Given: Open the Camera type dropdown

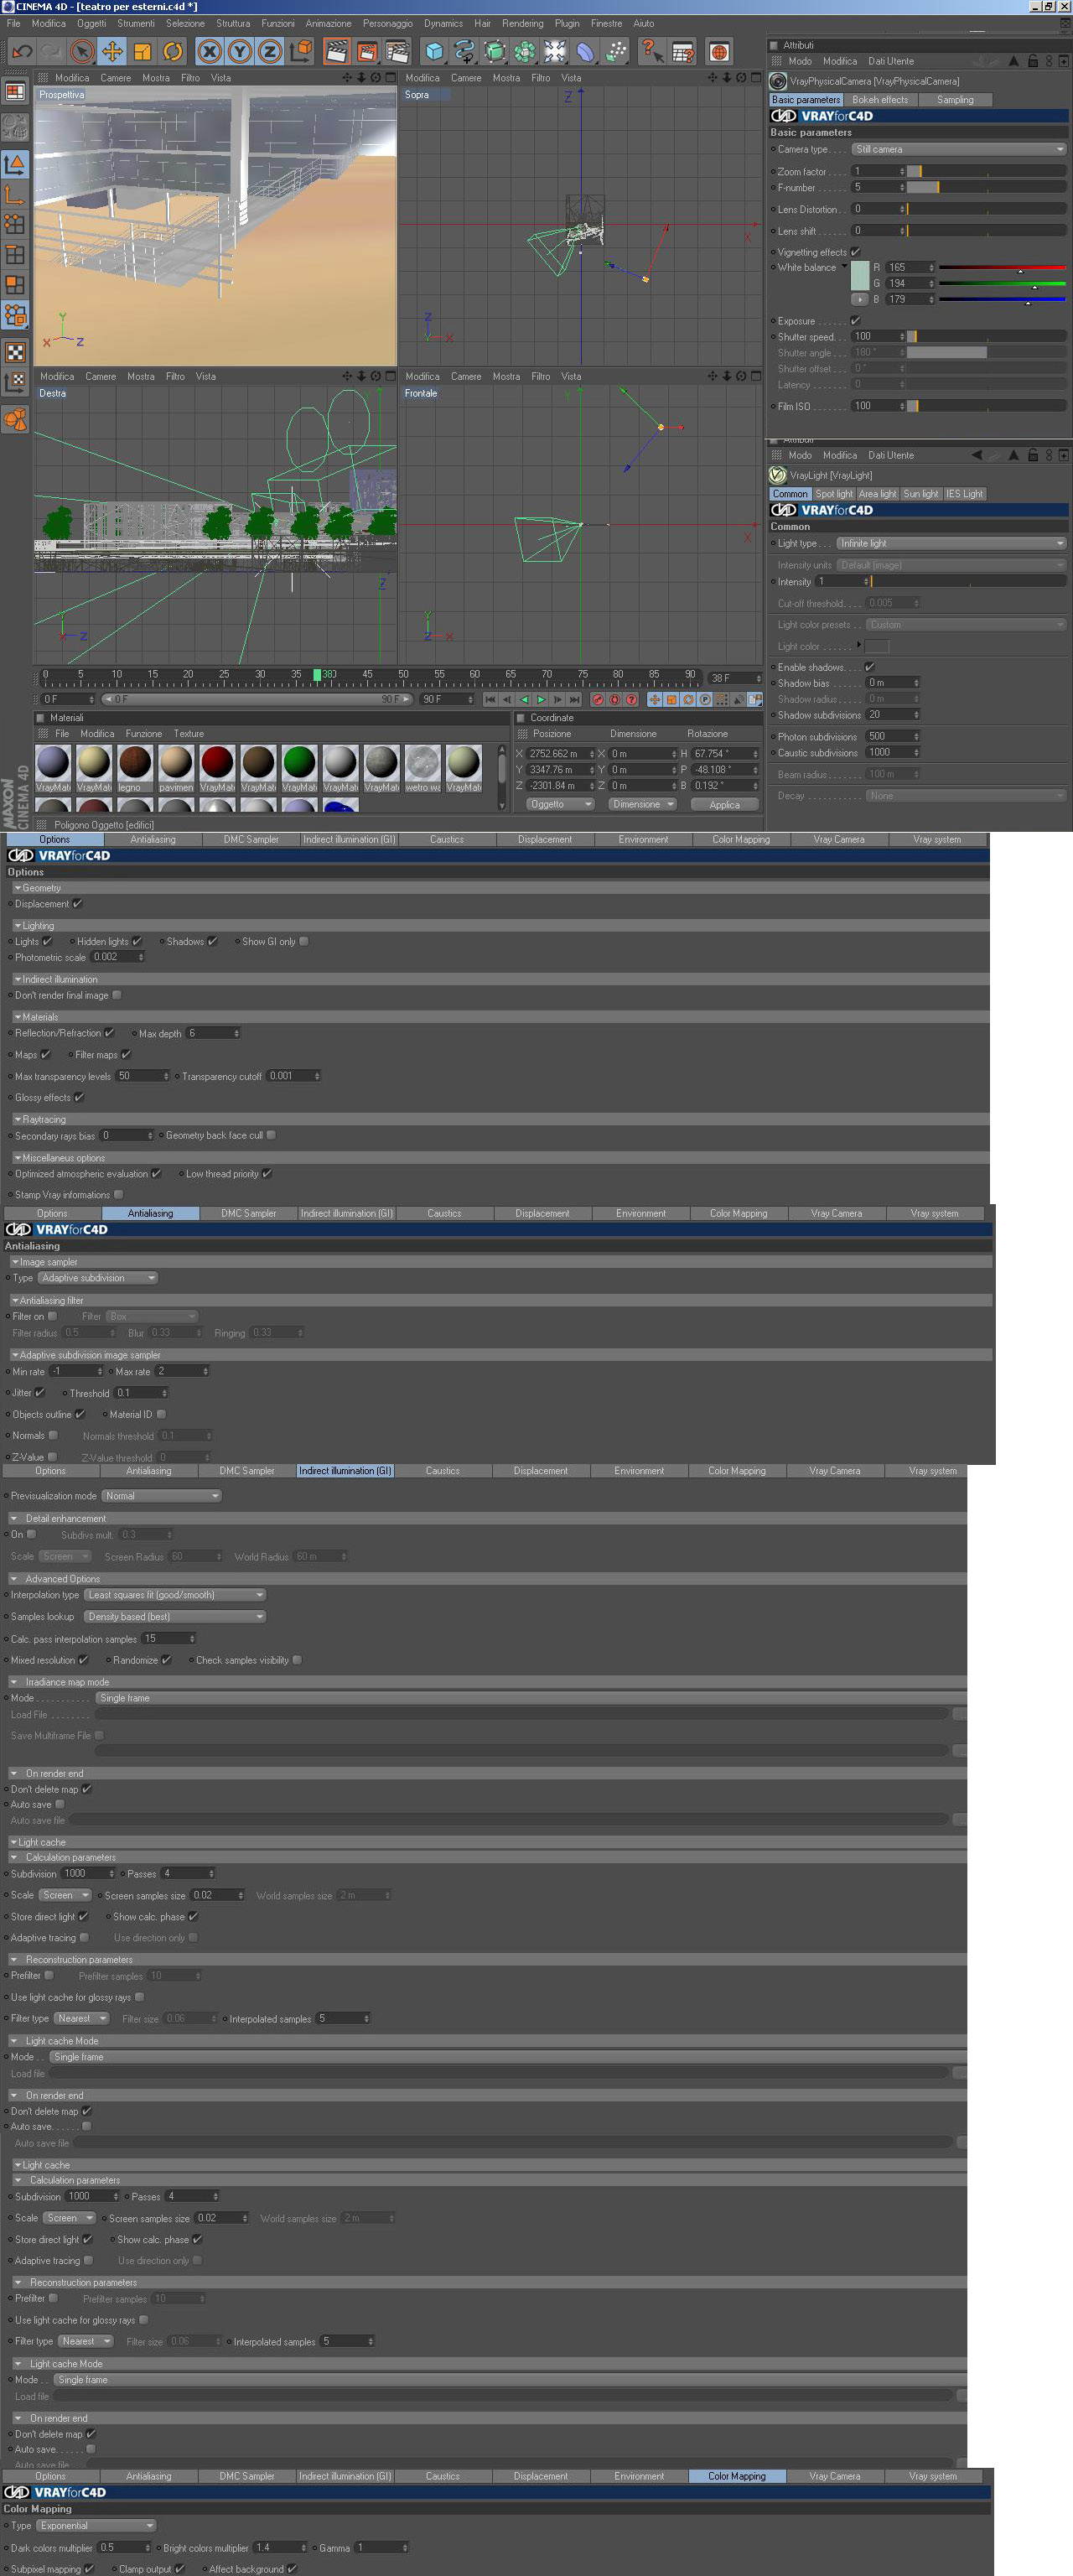Looking at the screenshot, I should point(959,149).
